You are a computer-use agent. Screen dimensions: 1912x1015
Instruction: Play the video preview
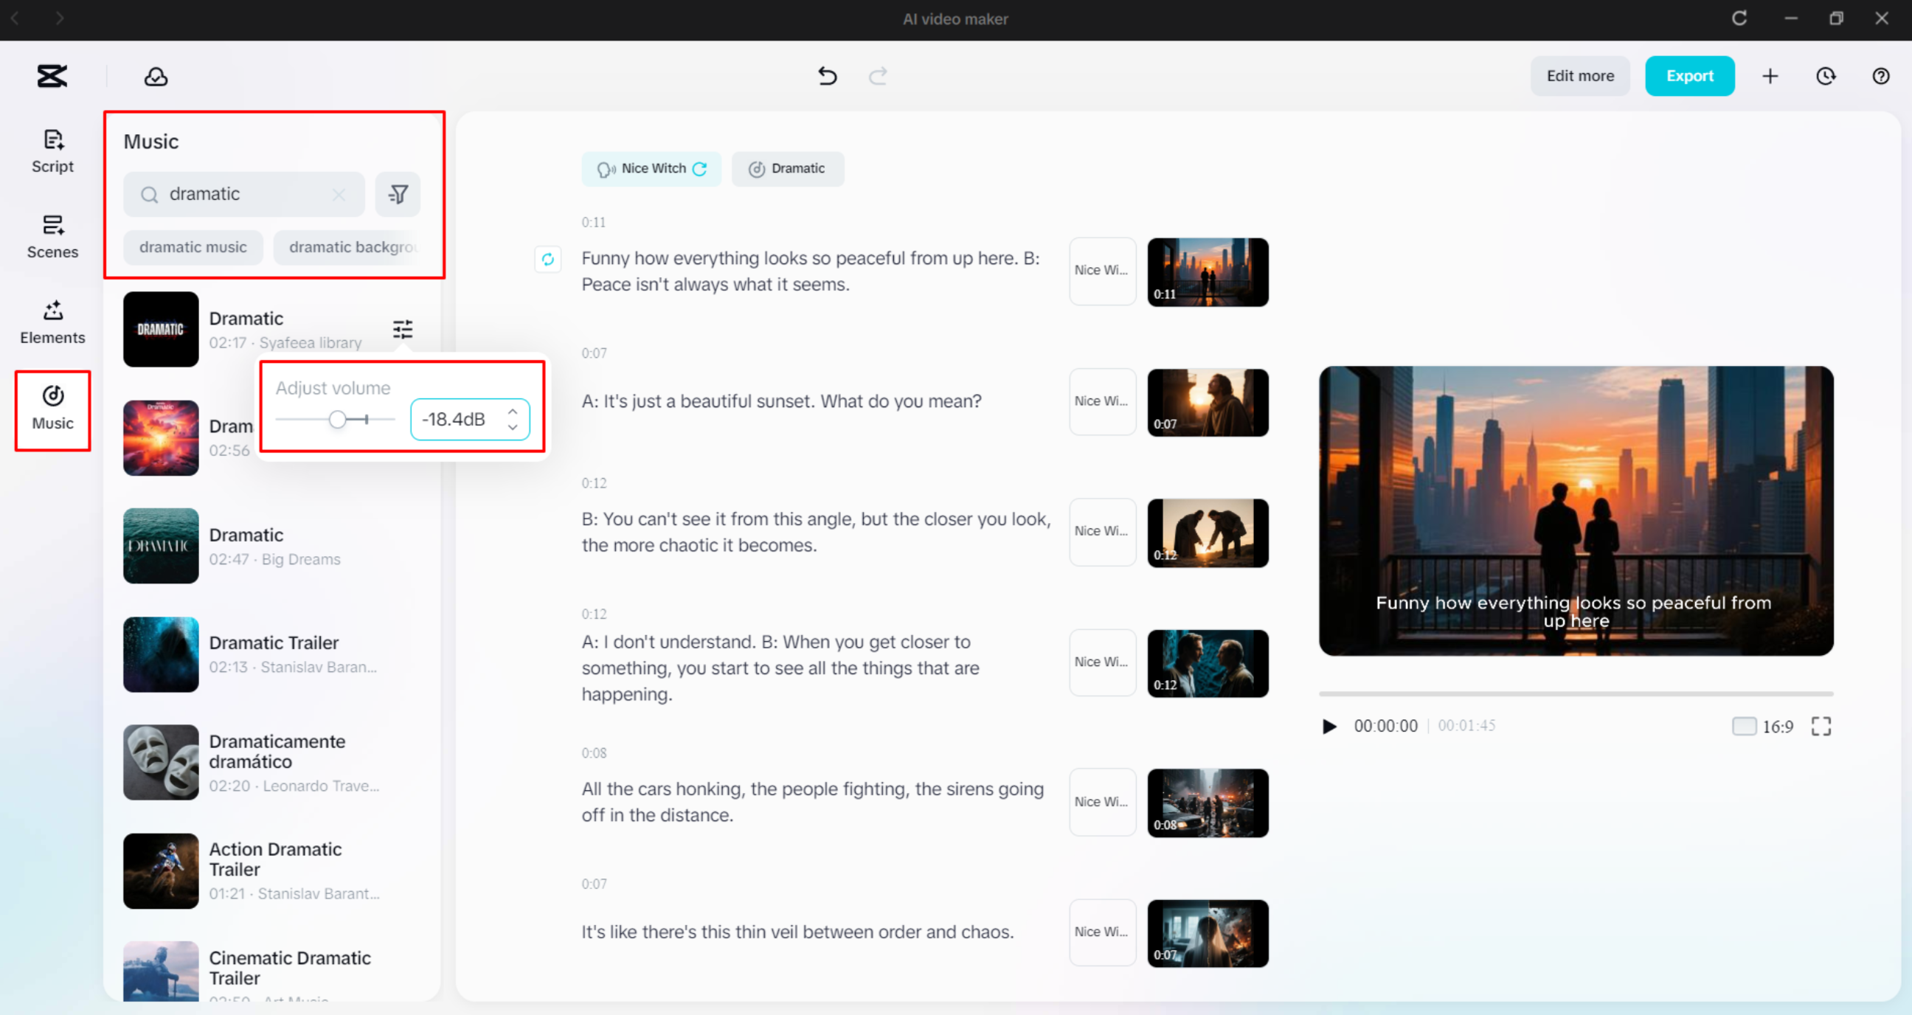click(1329, 726)
